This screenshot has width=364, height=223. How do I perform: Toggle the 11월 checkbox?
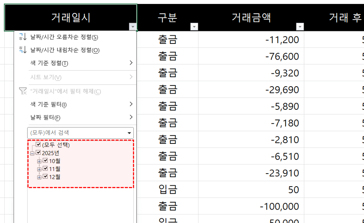tap(45, 169)
